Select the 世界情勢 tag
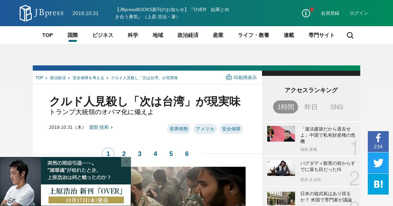 (179, 129)
